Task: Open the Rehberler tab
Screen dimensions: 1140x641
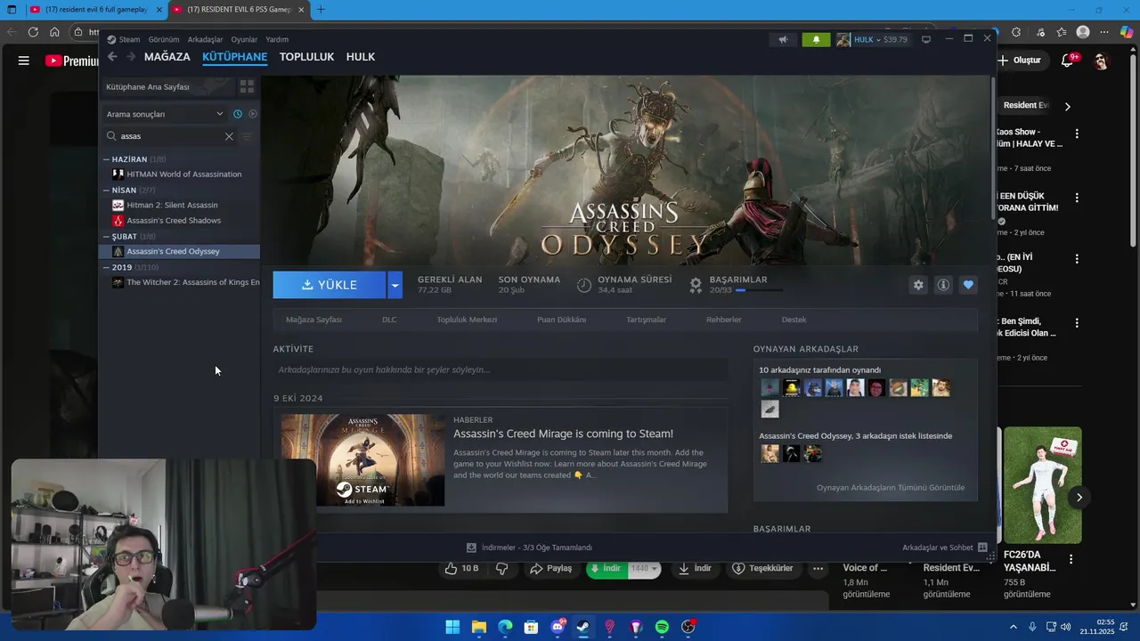Action: (x=723, y=320)
